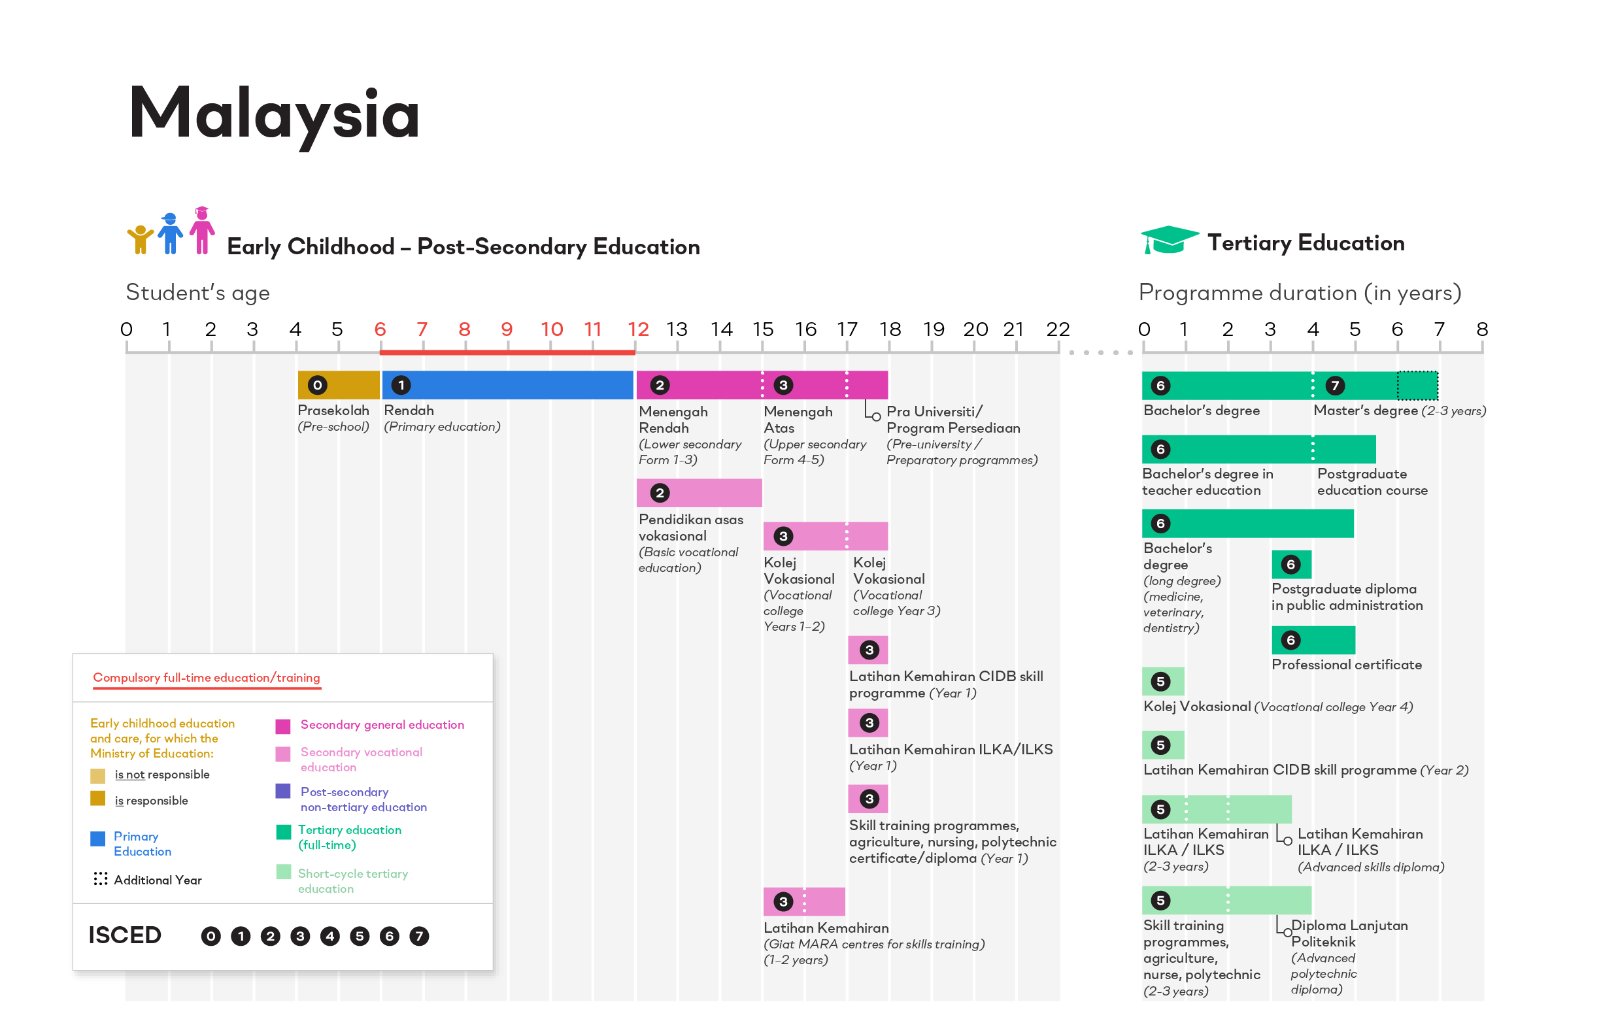Click the green Tertiary education swatch
The width and height of the screenshot is (1601, 1036).
click(283, 831)
